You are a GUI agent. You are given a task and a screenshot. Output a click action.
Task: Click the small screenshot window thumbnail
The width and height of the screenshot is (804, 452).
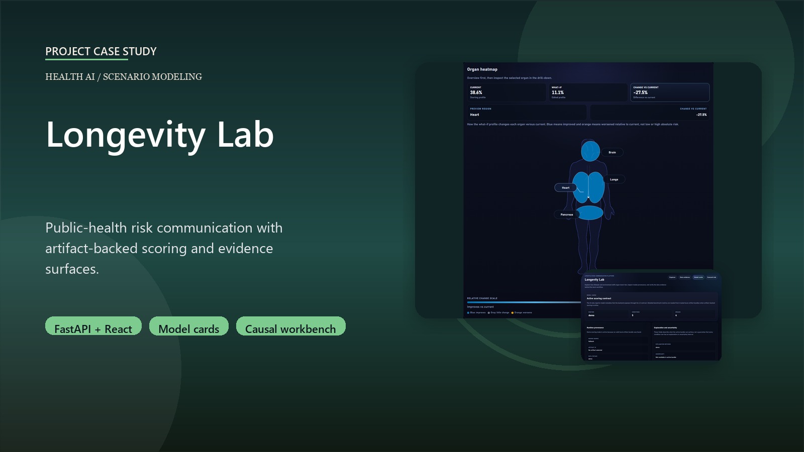tap(651, 316)
